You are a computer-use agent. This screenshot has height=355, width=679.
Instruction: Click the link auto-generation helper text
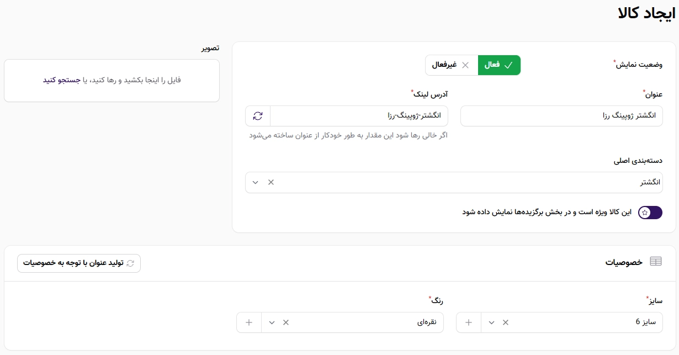coord(348,135)
